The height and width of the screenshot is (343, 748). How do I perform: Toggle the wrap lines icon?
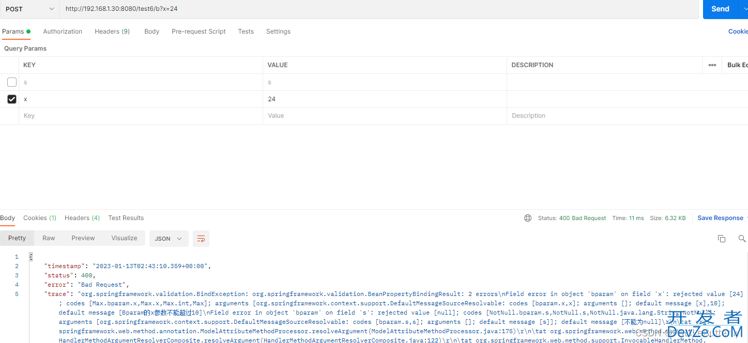[201, 239]
